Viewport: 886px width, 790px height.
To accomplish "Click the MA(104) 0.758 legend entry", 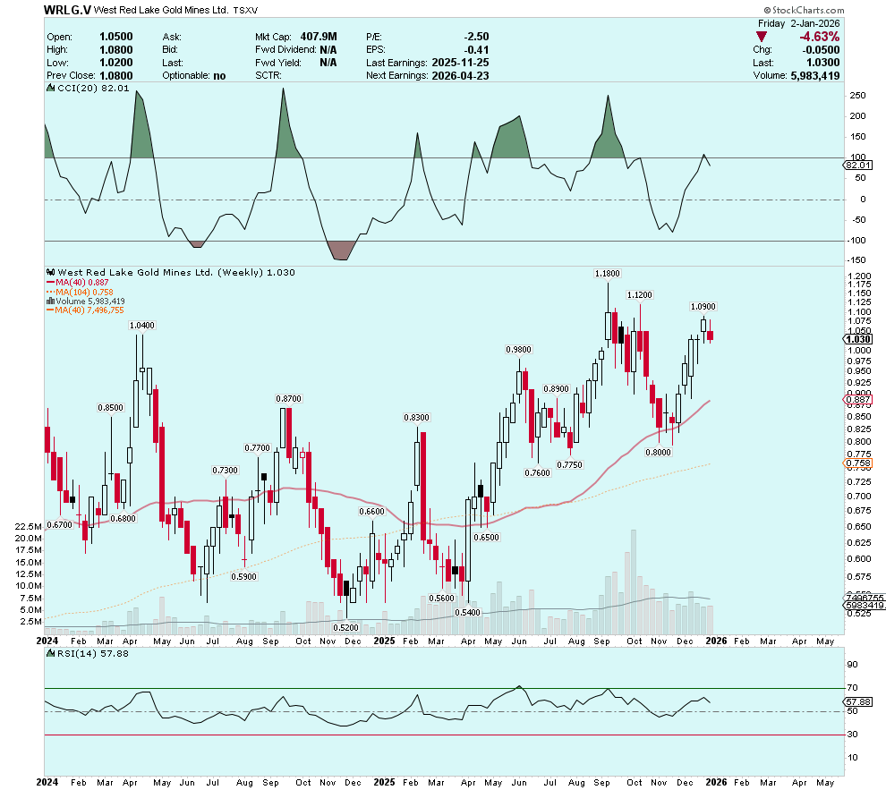I will pos(80,292).
